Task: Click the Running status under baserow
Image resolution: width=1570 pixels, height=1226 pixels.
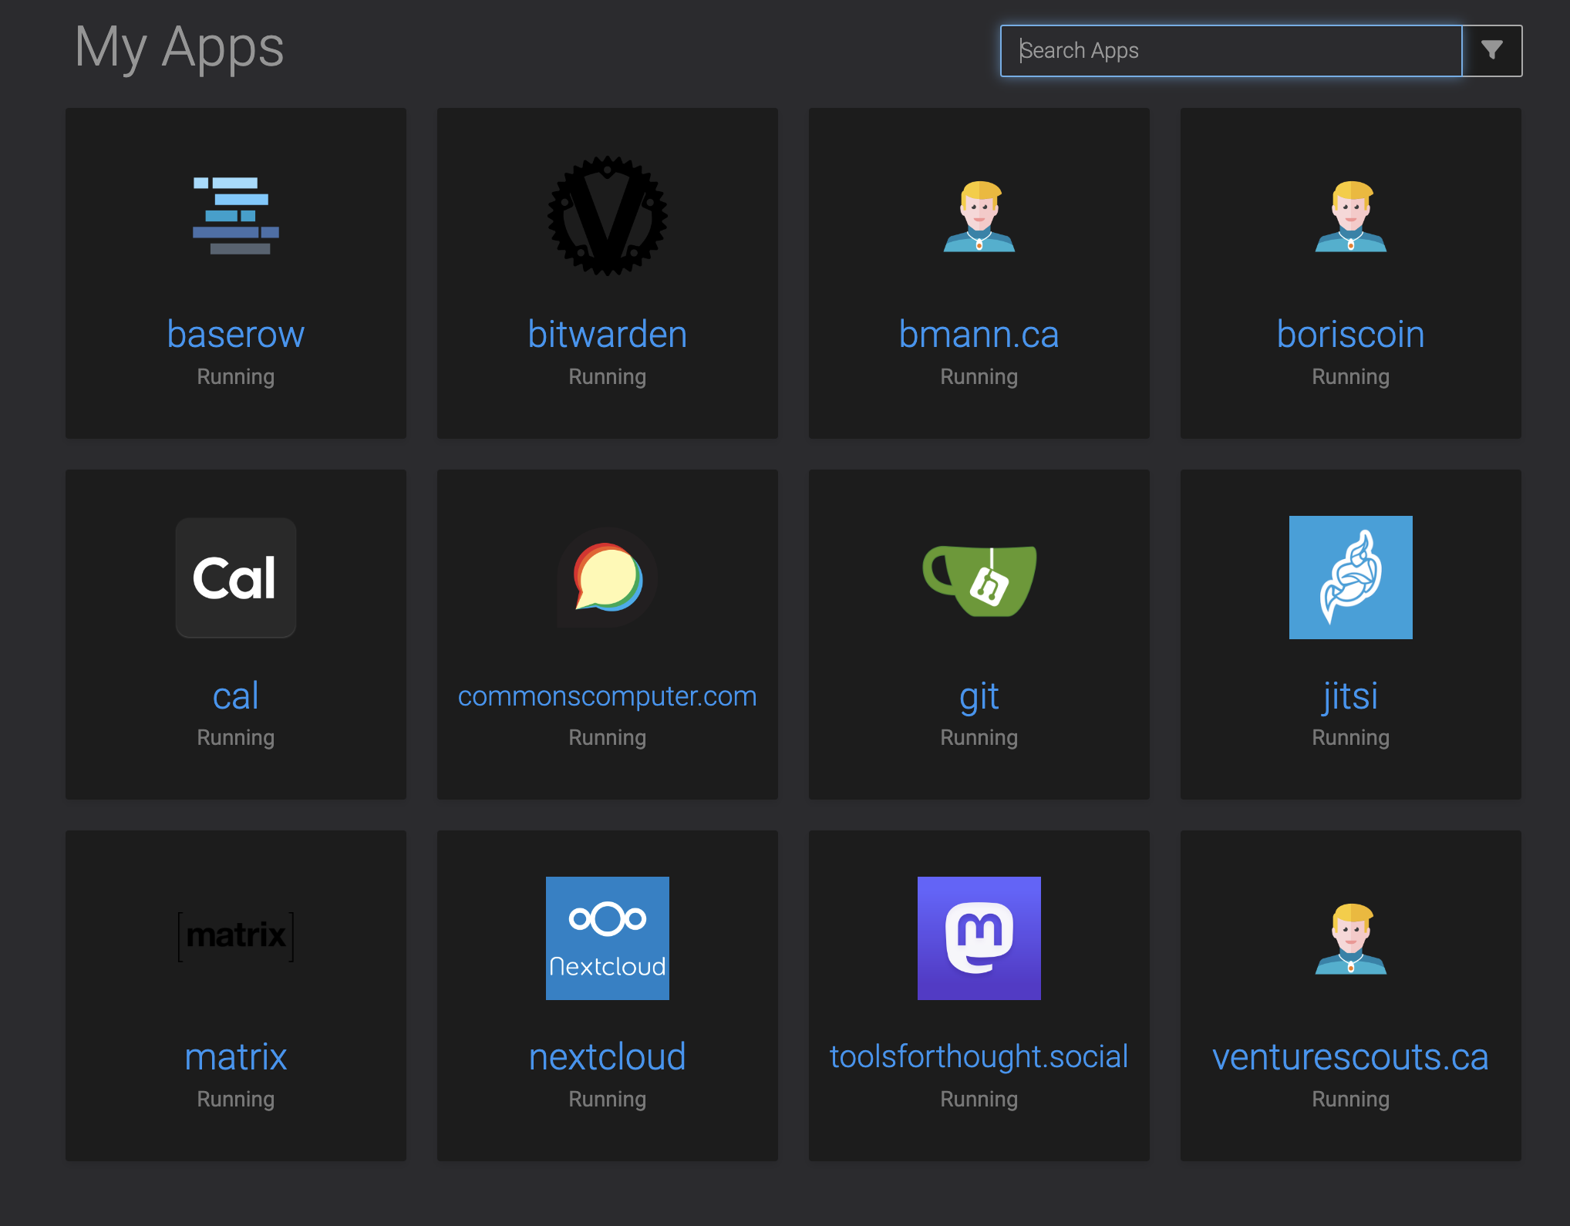Action: pos(236,376)
